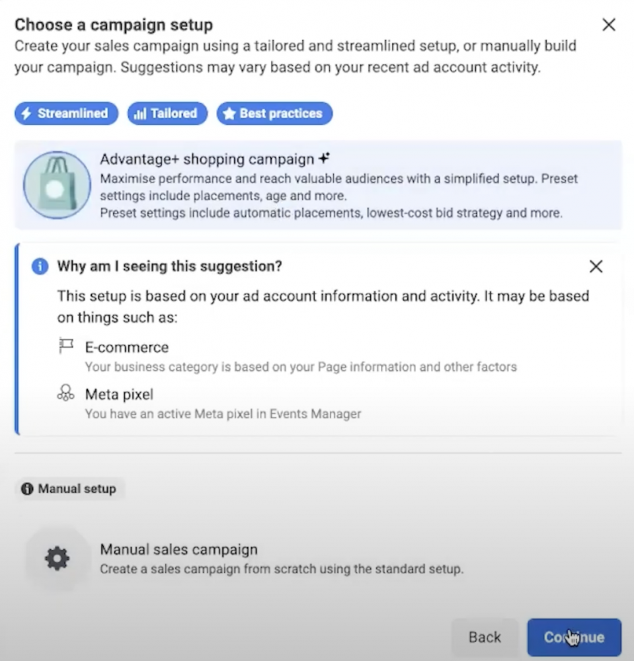Close the campaign setup dialog
The height and width of the screenshot is (661, 634).
click(609, 25)
